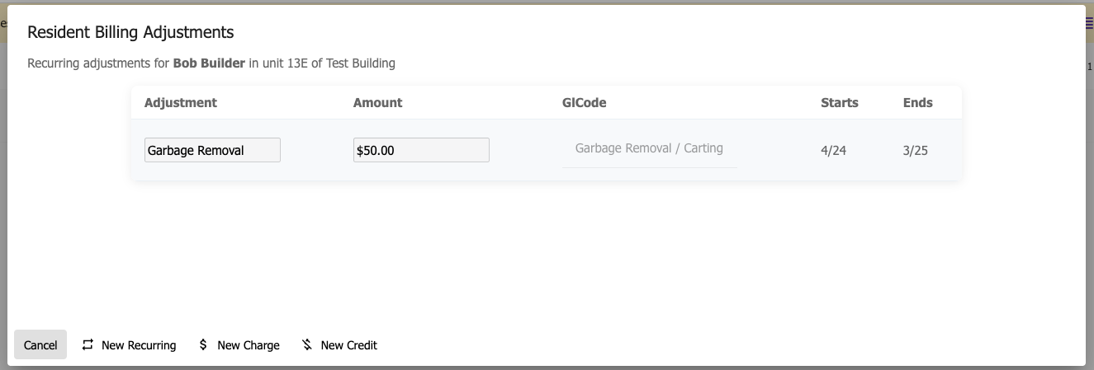Click the Starts column header

click(x=839, y=103)
